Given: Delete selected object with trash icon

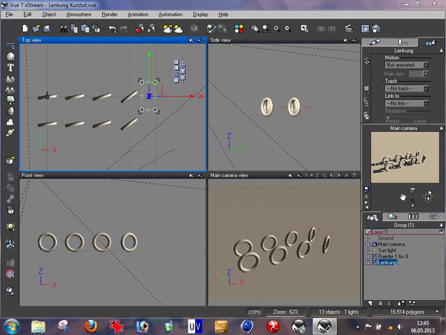Looking at the screenshot, I should [x=380, y=303].
